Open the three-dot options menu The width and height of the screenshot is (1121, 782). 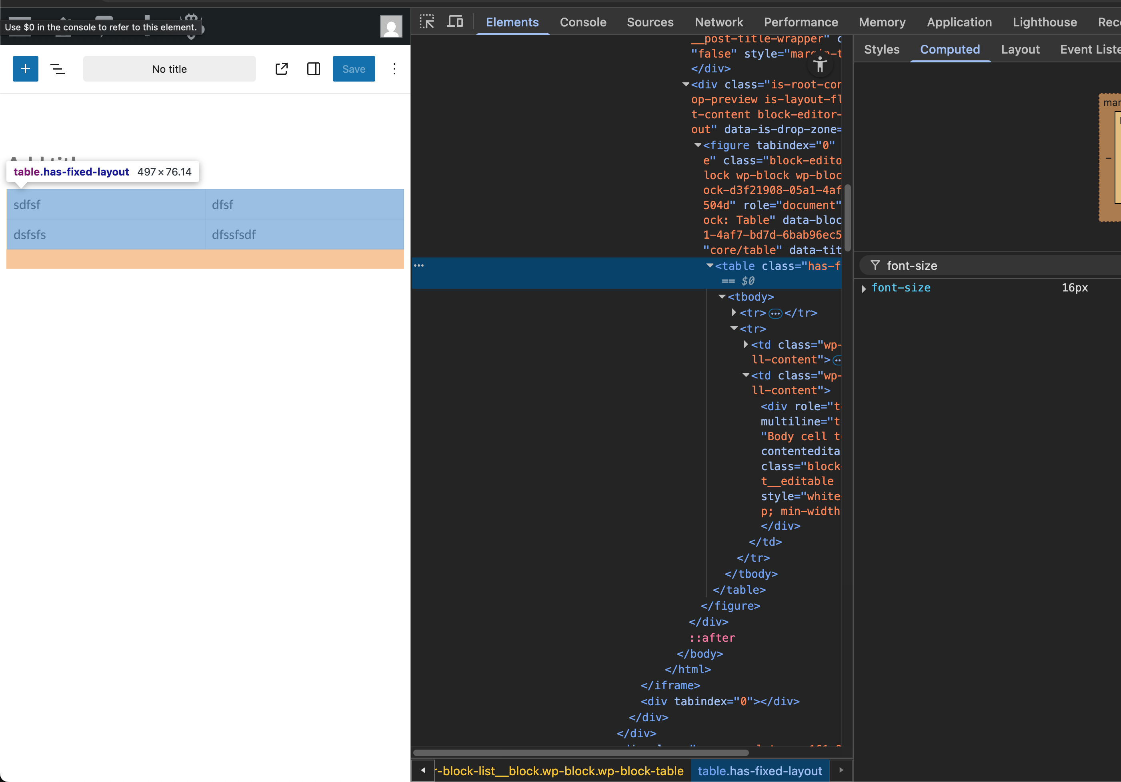(394, 69)
